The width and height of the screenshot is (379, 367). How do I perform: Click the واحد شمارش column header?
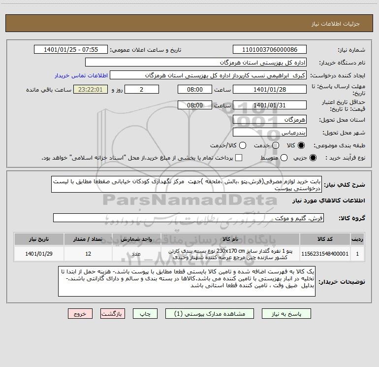pyautogui.click(x=136, y=239)
